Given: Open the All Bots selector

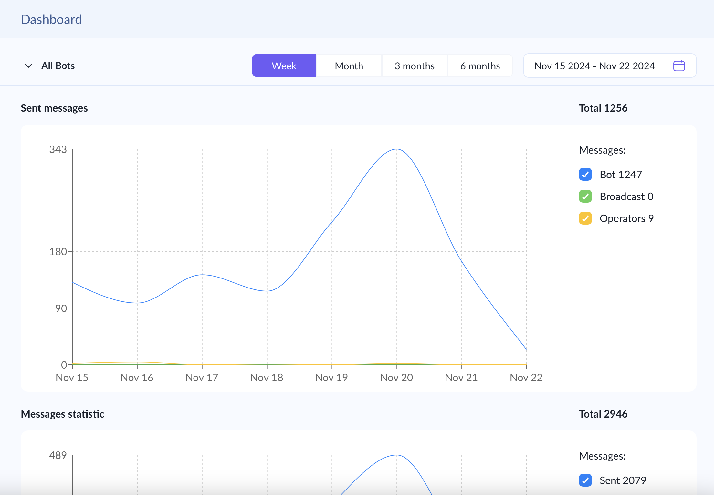Looking at the screenshot, I should coord(58,66).
